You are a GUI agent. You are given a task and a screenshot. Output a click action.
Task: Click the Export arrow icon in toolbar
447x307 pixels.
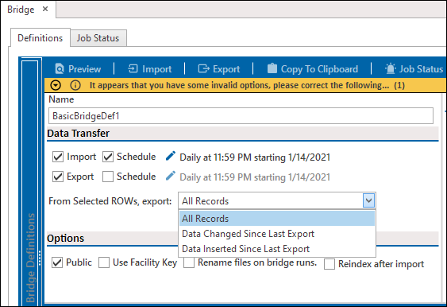203,69
